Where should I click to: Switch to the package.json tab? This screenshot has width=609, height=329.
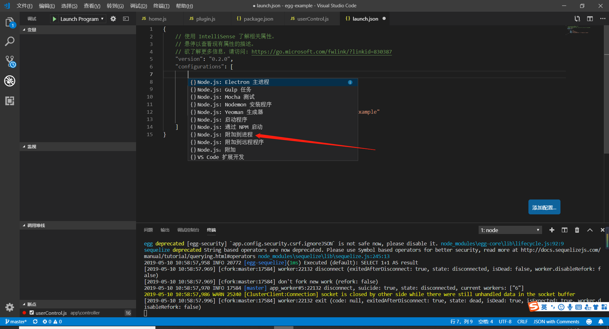click(x=258, y=19)
